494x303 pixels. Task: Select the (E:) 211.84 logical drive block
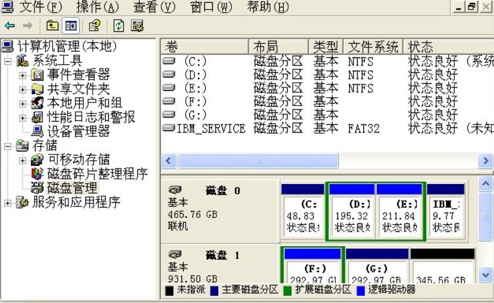click(x=399, y=212)
